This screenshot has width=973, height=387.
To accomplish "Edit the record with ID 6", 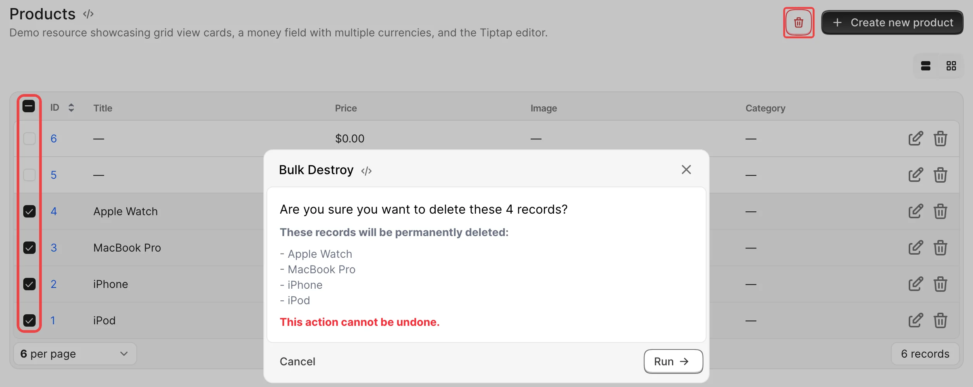I will pos(916,139).
